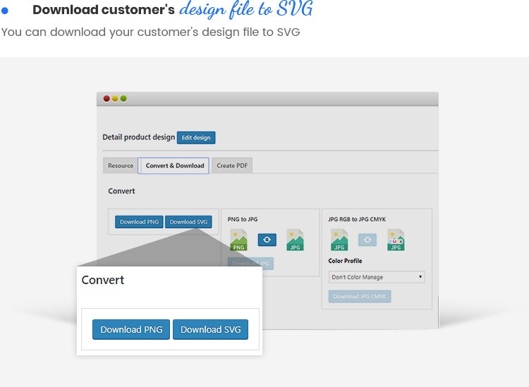Screen dimensions: 529x387
Task: Click the yellow minimize dot in the title bar
Action: tap(116, 99)
